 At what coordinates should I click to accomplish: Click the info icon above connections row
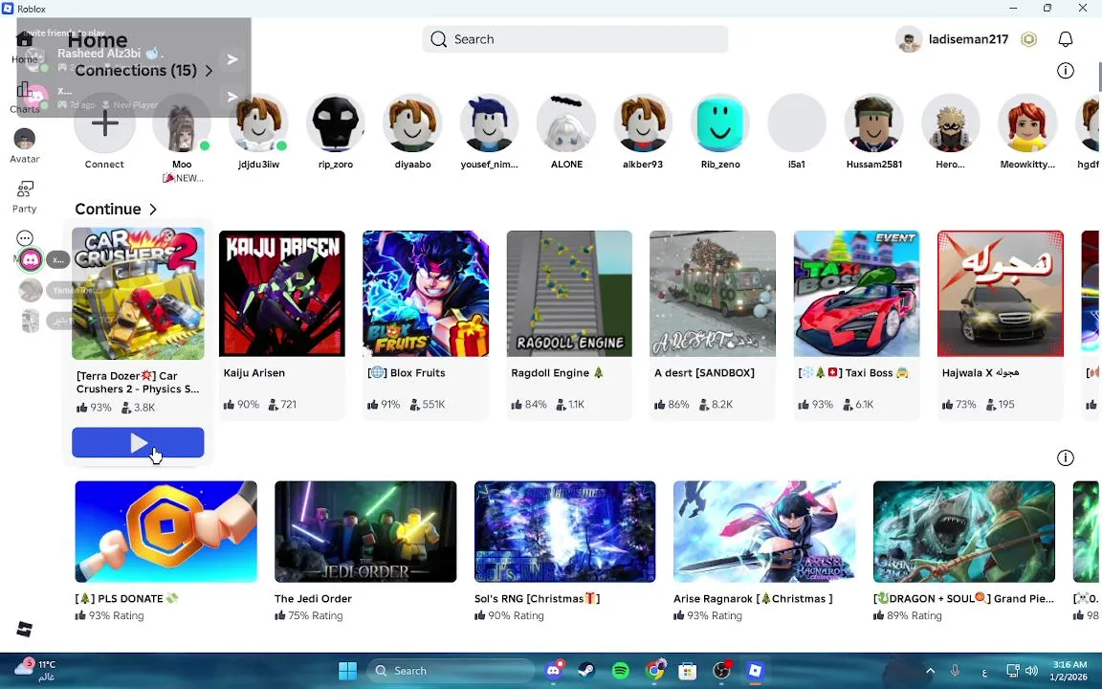[1066, 70]
